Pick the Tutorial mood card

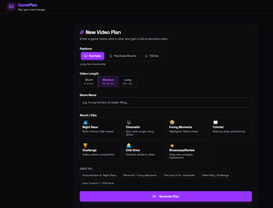(x=231, y=128)
